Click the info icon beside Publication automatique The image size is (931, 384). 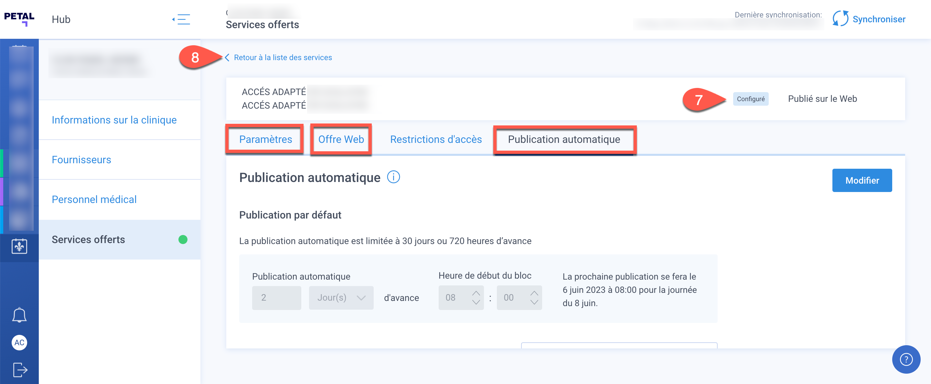pos(393,177)
